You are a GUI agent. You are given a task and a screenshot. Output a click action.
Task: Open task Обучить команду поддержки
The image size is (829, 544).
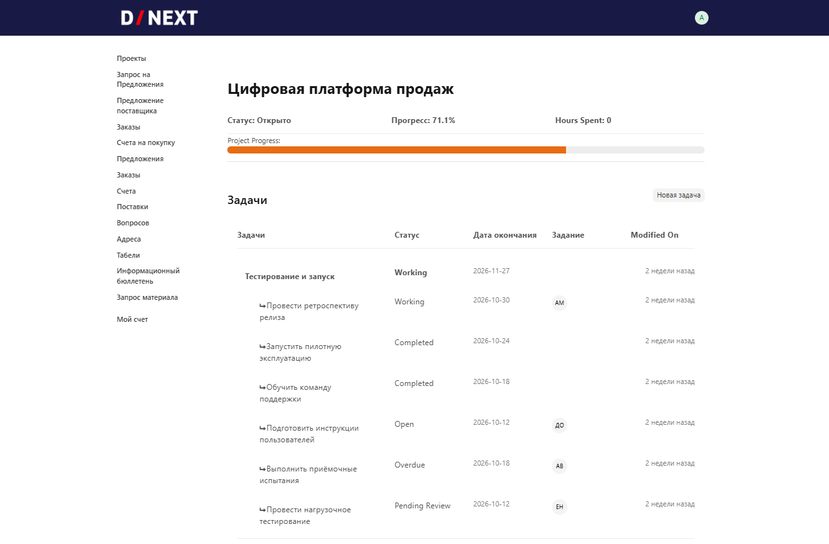point(295,393)
